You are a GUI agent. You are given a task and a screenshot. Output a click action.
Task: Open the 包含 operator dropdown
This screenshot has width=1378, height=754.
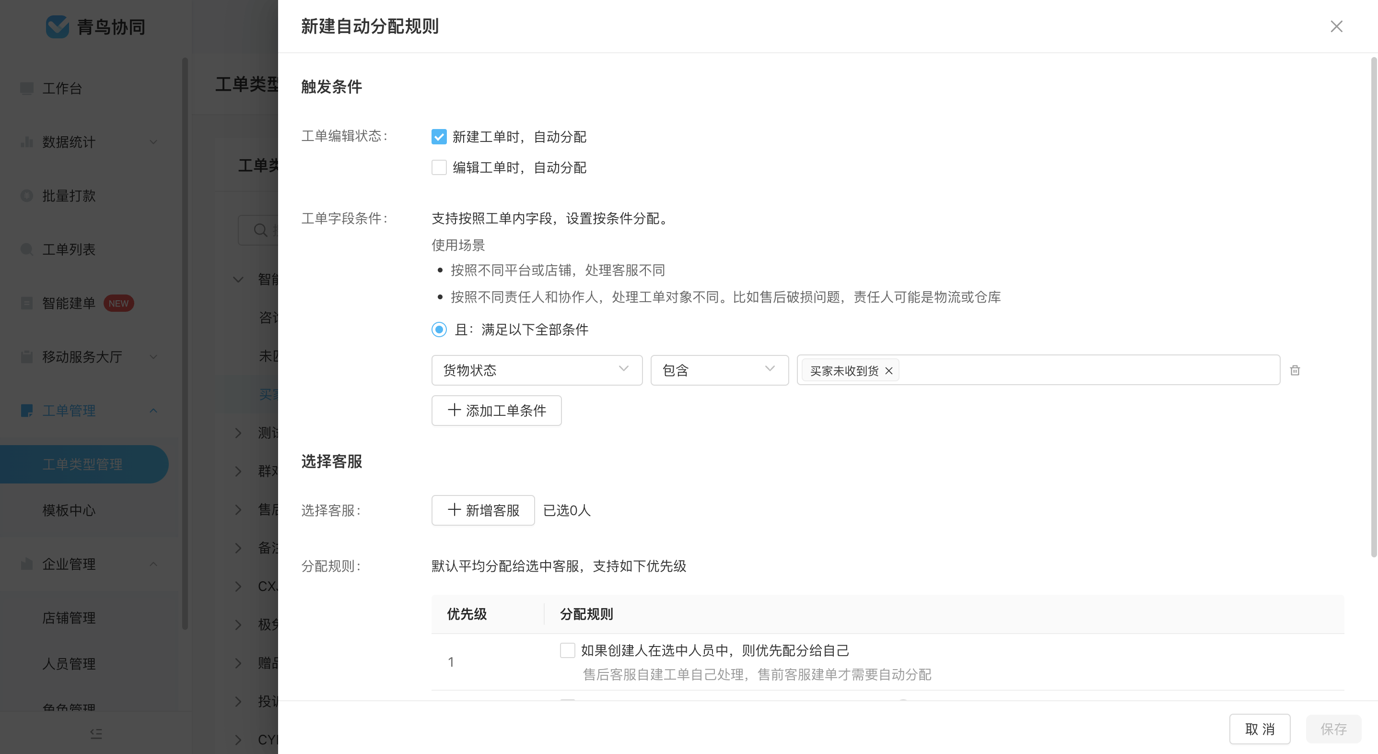click(x=719, y=370)
